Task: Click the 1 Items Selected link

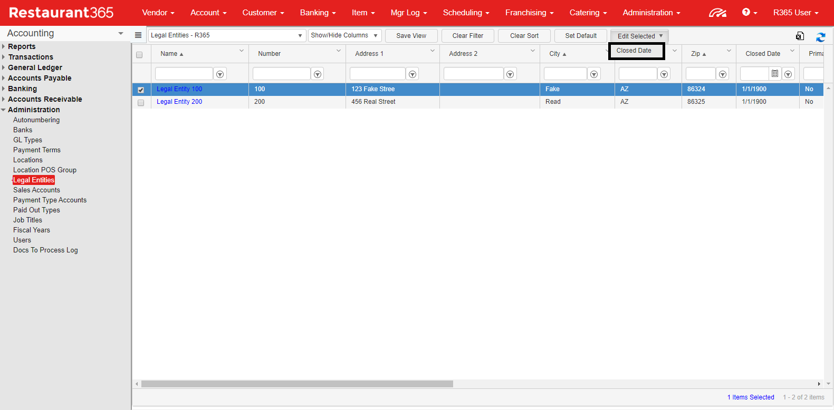Action: [x=751, y=397]
